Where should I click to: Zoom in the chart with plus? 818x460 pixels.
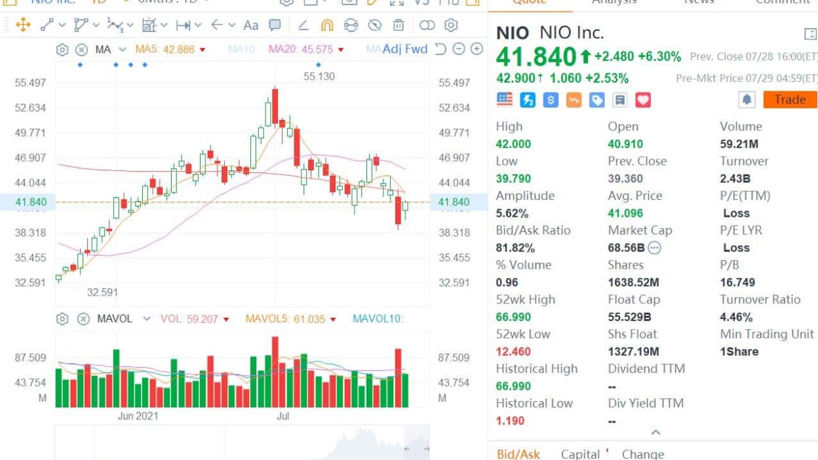point(477,48)
